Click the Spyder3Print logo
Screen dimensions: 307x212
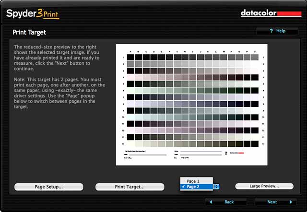click(33, 14)
